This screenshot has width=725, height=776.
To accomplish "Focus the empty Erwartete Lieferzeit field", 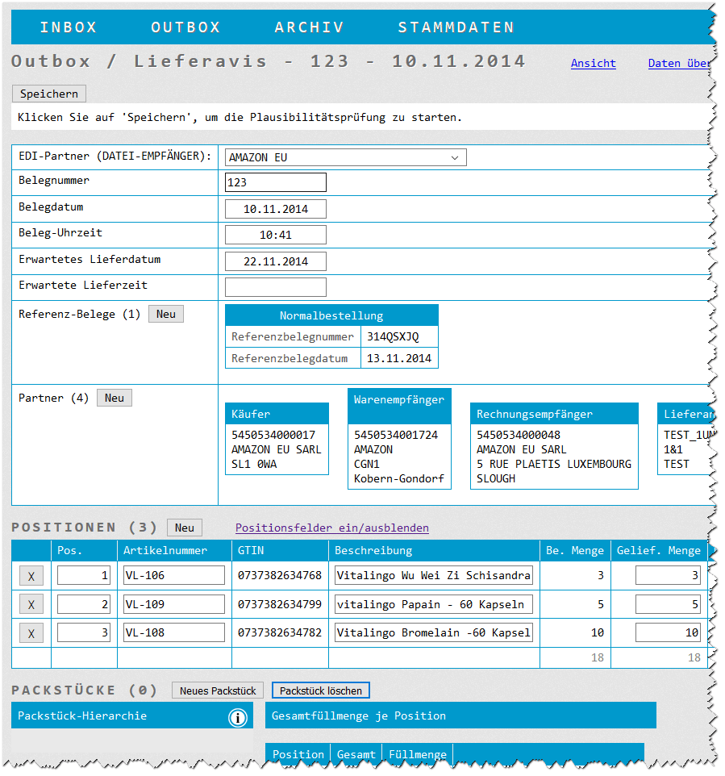I will [276, 287].
